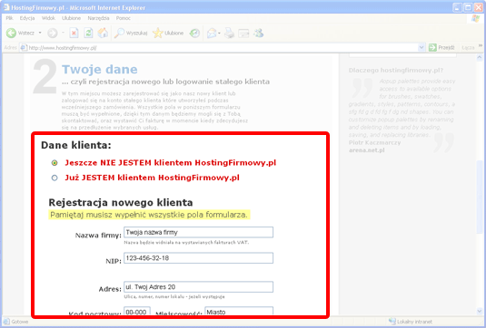Click the Piotr Kaczmarczy name text
Screen dimensions: 486x328
coord(374,142)
